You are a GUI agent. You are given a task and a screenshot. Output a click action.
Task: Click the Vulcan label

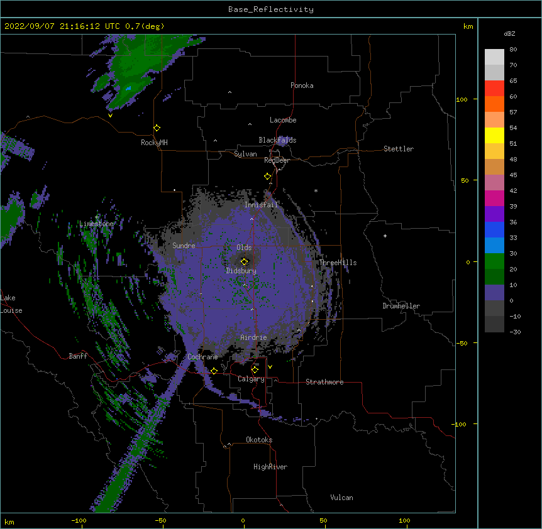(341, 498)
